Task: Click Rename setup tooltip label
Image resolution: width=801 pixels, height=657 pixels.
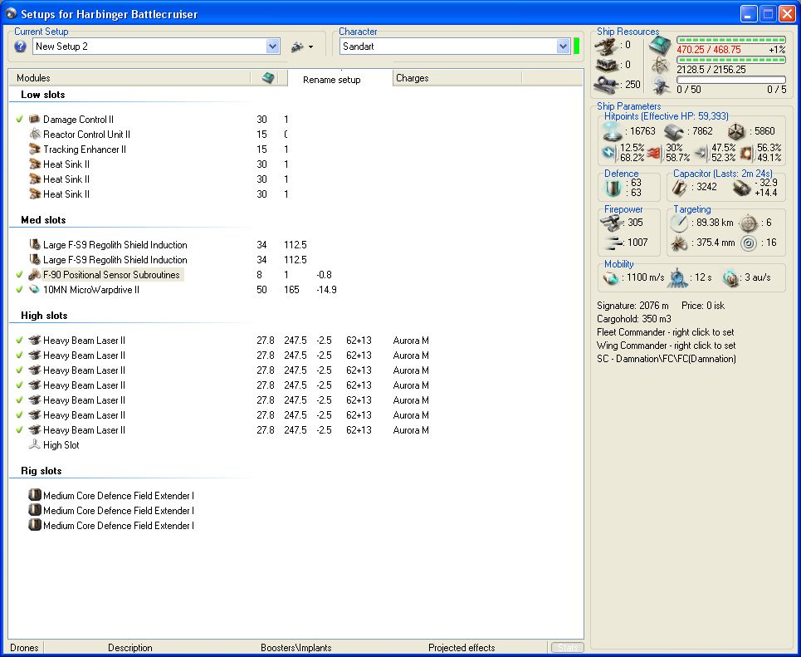Action: tap(331, 80)
